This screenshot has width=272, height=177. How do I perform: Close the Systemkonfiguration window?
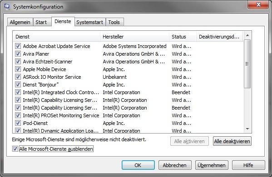pos(258,5)
